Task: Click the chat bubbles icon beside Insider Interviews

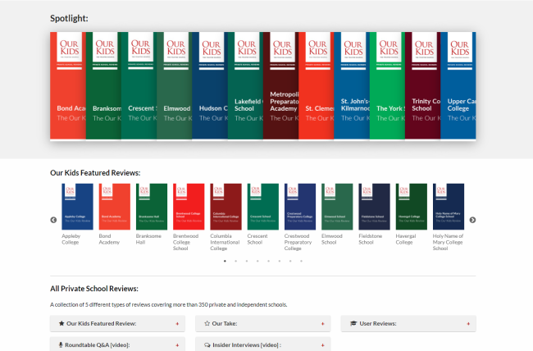Action: click(x=207, y=345)
